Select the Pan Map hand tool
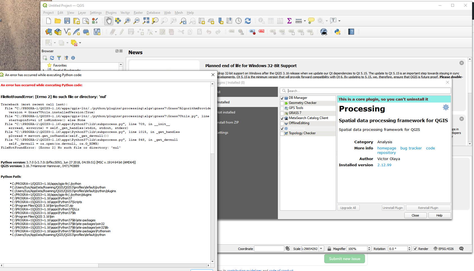This screenshot has height=271, width=474. coord(109,21)
